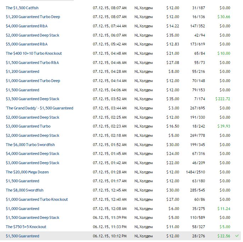The image size is (243, 242).
Task: Open the $1,200 Guaranteed Turbo Deep link
Action: point(33,17)
